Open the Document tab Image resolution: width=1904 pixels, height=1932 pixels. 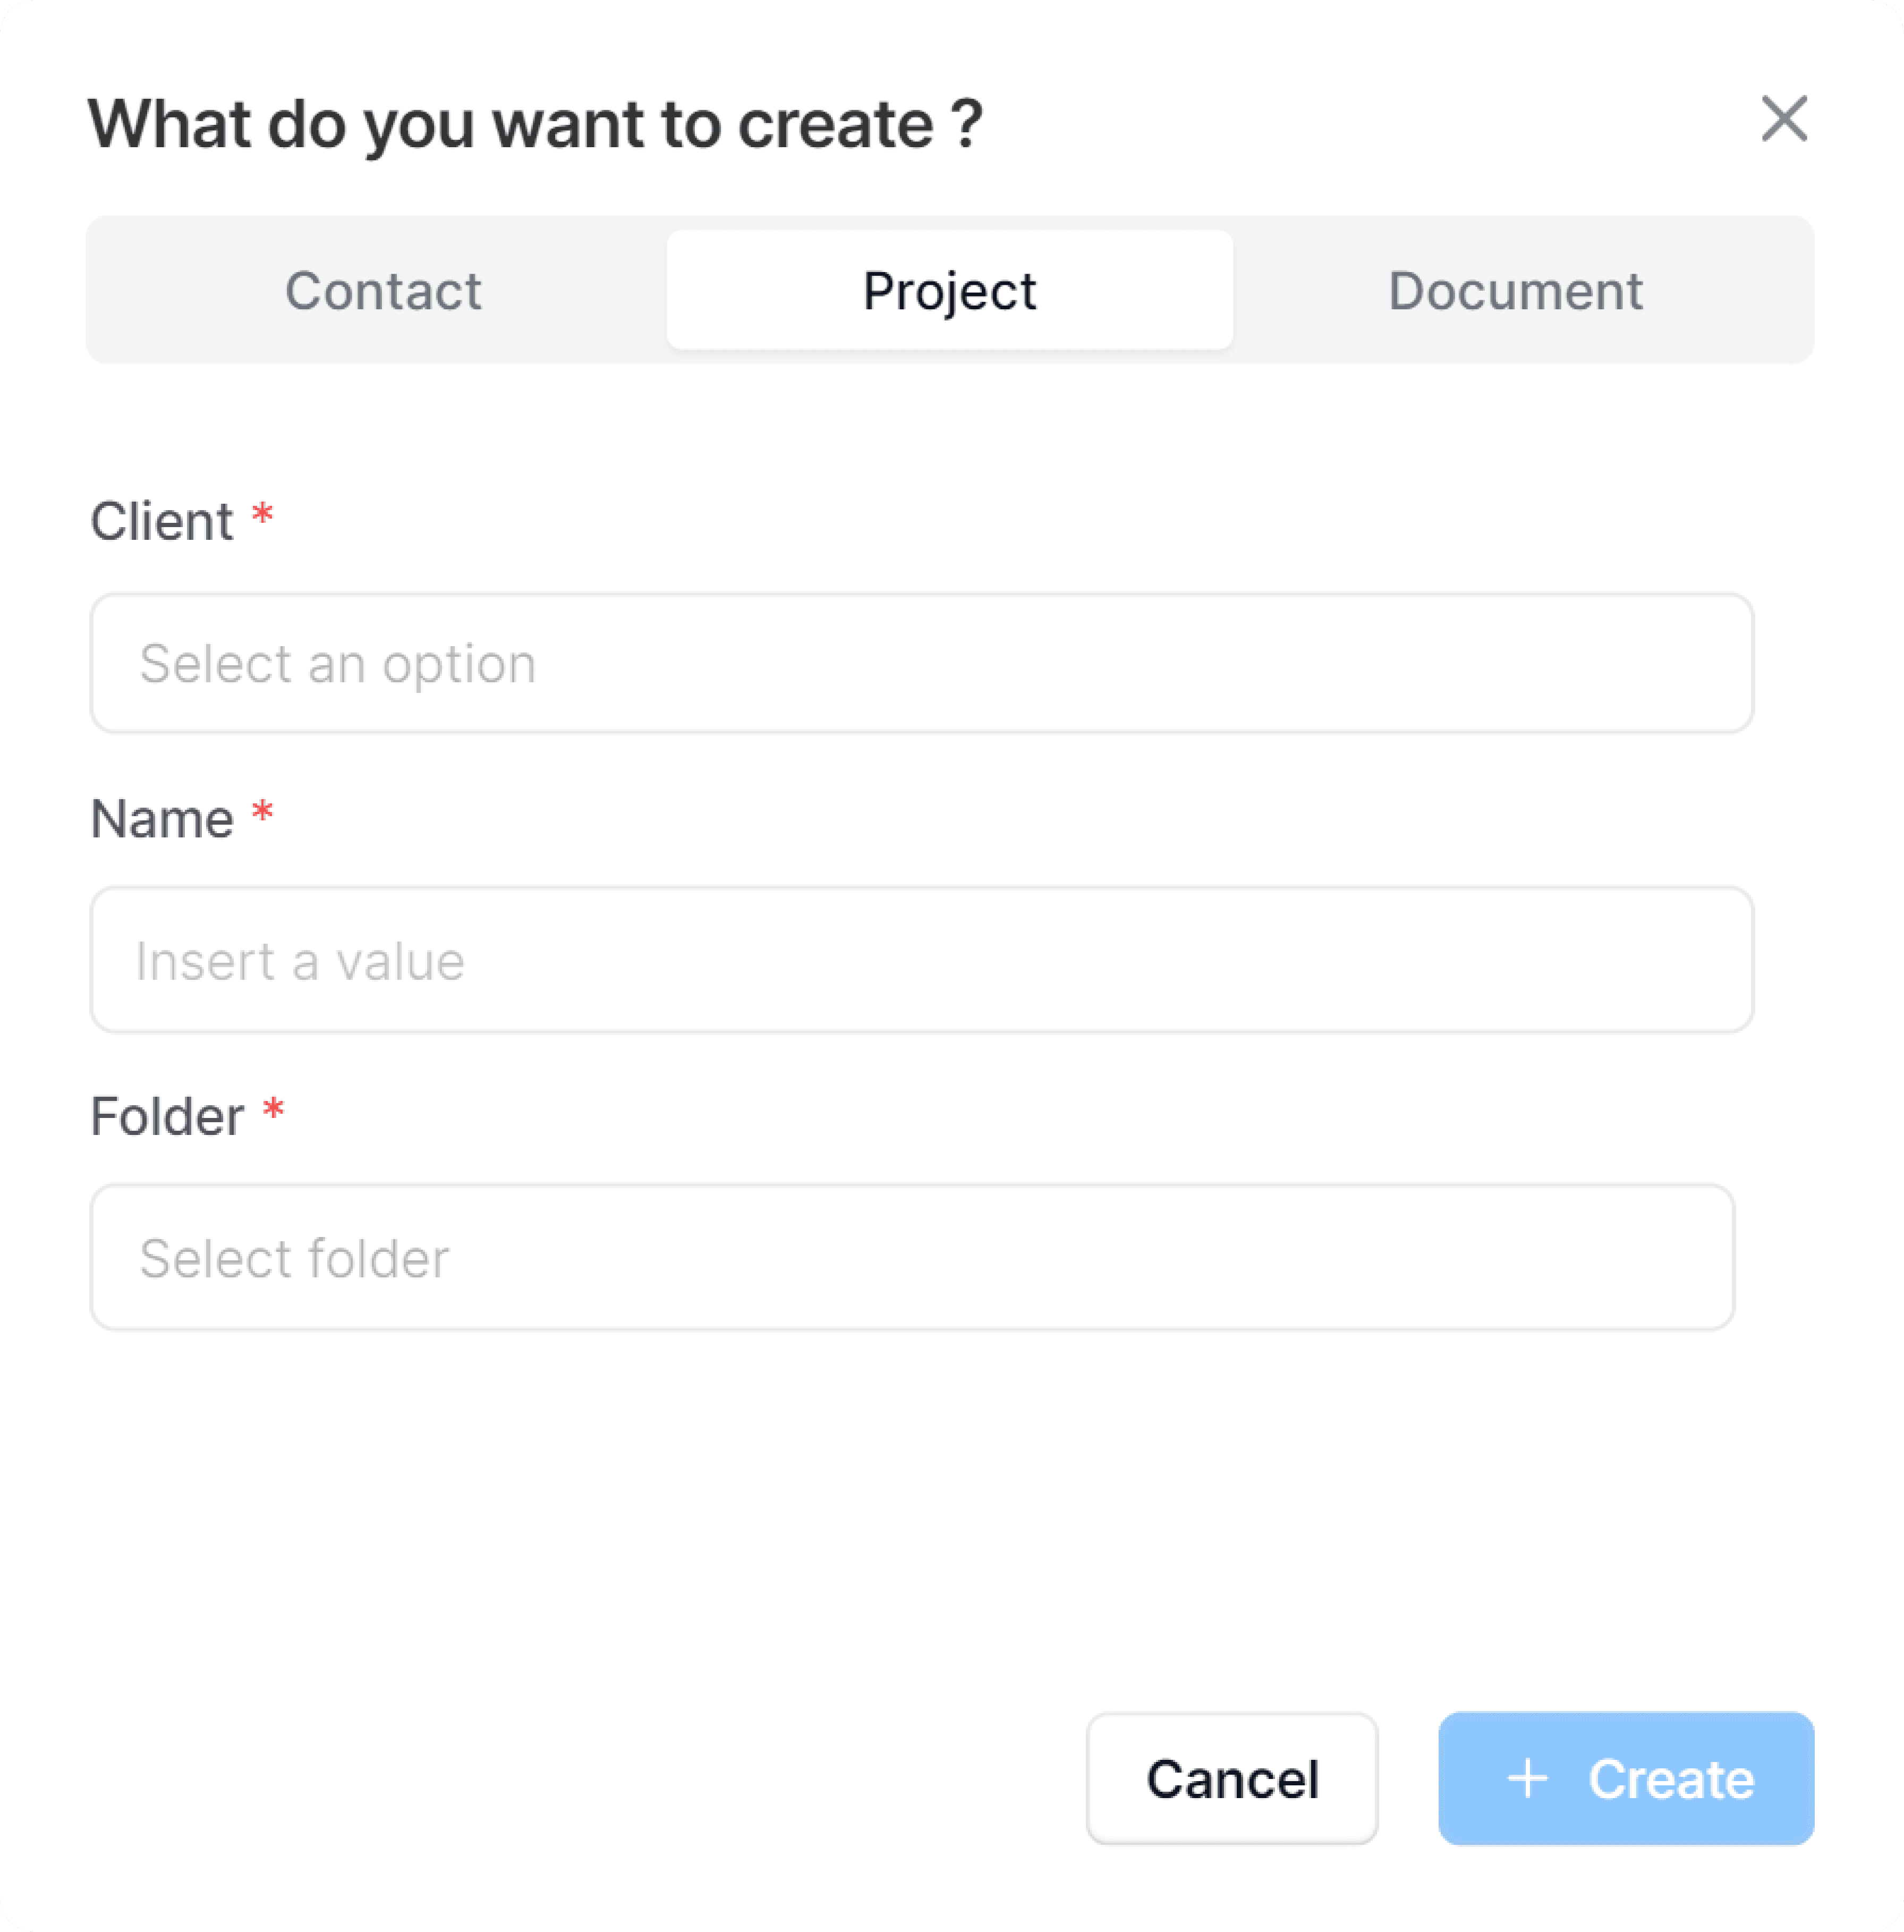click(x=1515, y=291)
